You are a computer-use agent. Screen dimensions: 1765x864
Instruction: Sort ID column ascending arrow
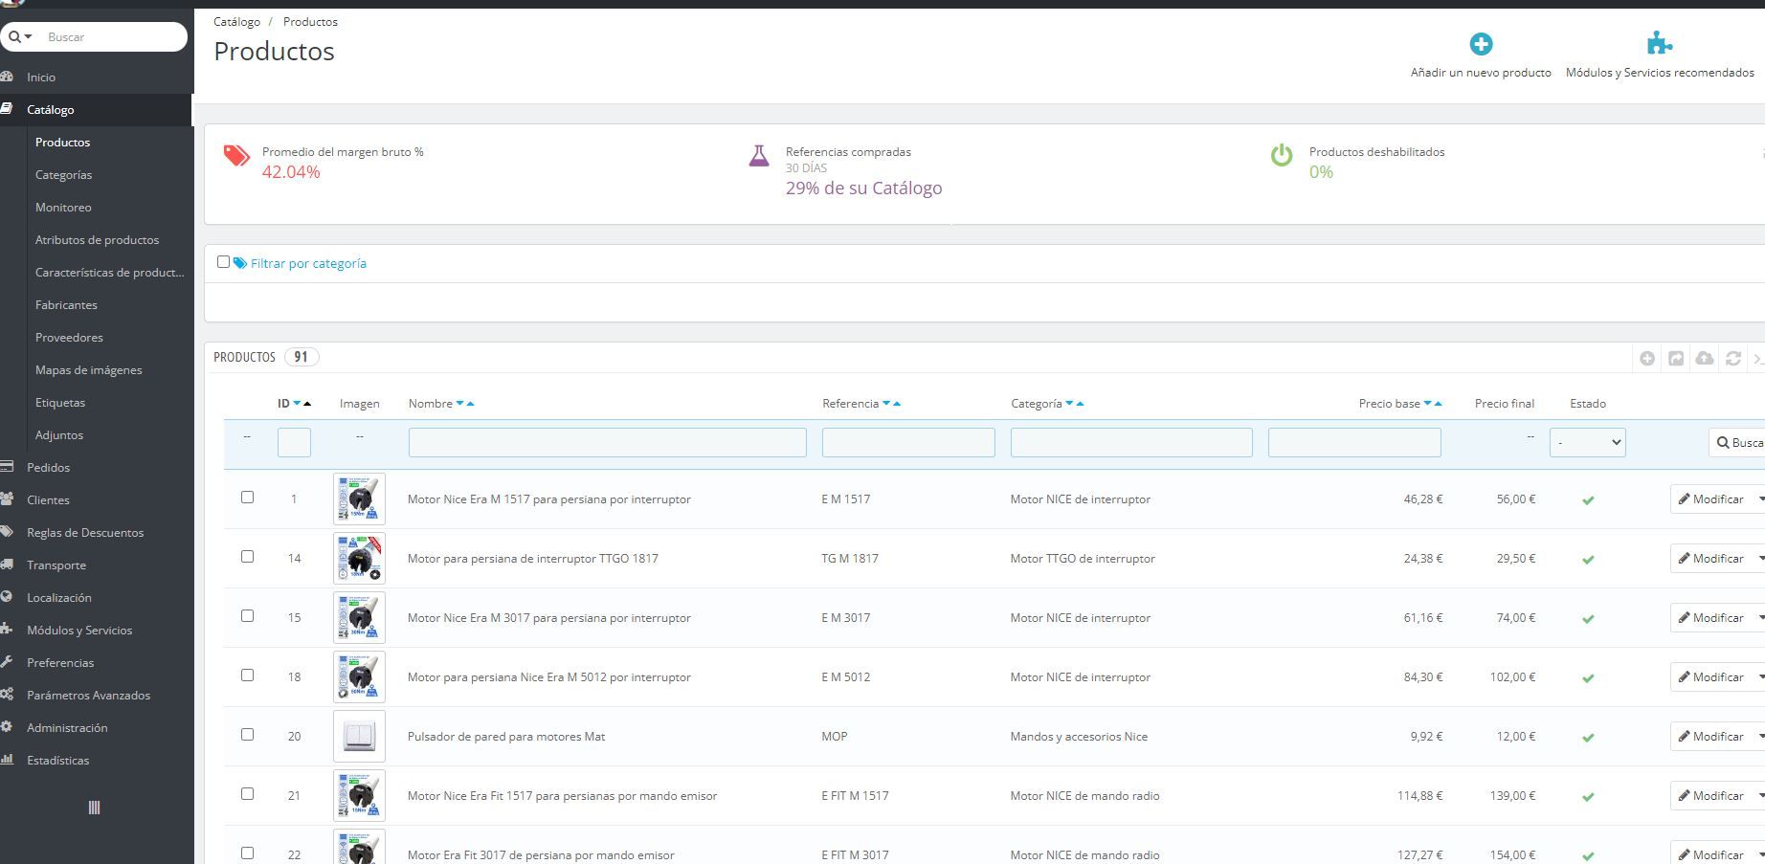point(307,404)
